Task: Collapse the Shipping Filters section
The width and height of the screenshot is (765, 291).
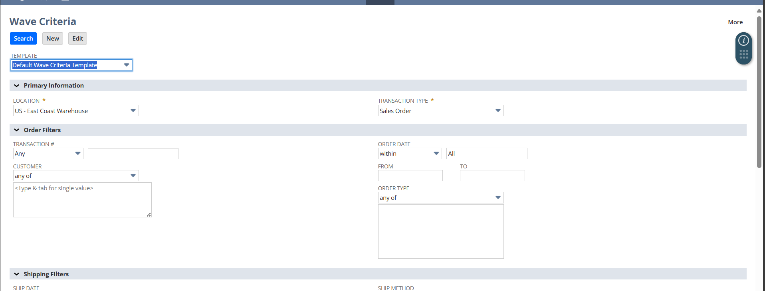Action: coord(17,274)
